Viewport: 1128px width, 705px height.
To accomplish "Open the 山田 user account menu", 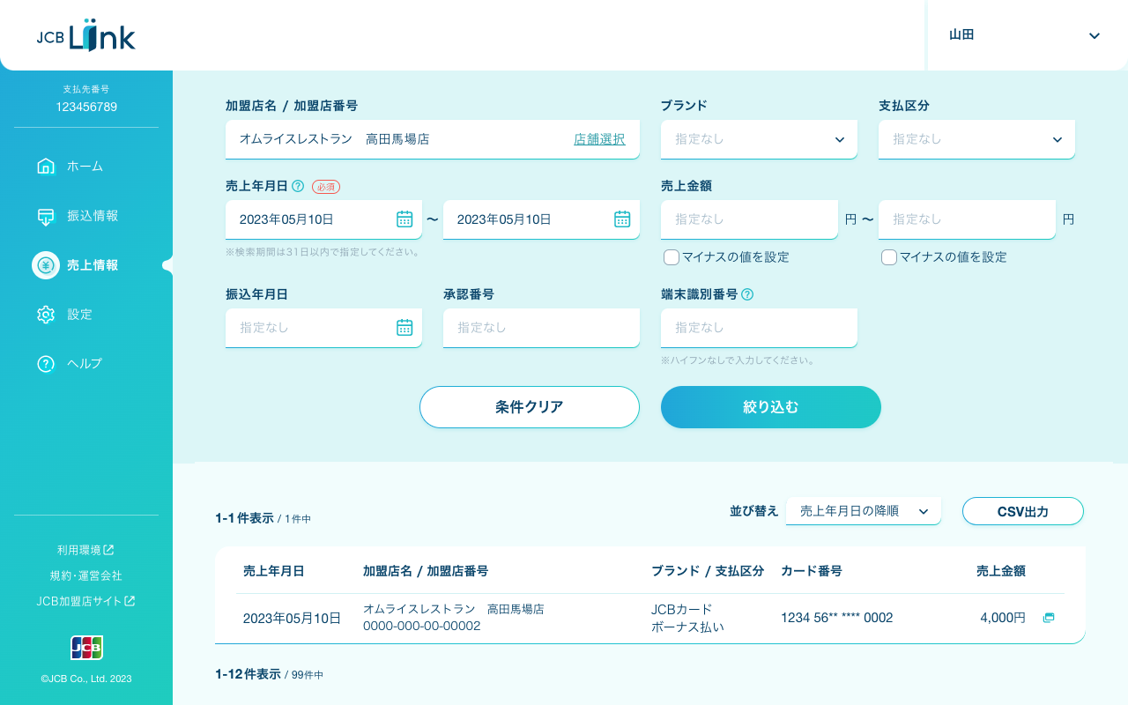I will (1025, 35).
